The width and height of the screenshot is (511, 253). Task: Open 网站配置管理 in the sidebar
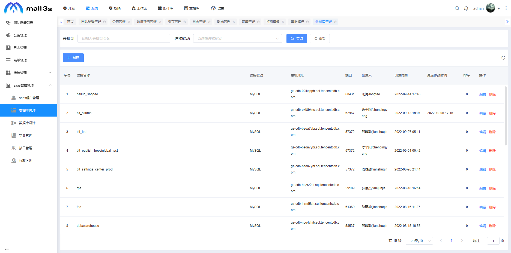click(x=29, y=23)
